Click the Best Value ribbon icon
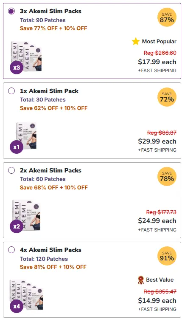 tap(140, 280)
